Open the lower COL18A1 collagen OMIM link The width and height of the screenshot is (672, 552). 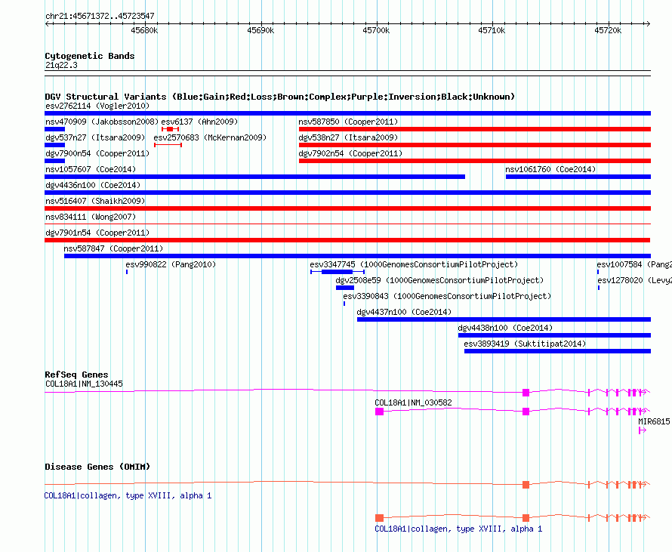pos(458,529)
